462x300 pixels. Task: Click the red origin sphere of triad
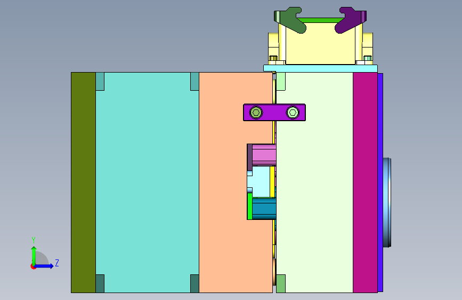(33, 266)
